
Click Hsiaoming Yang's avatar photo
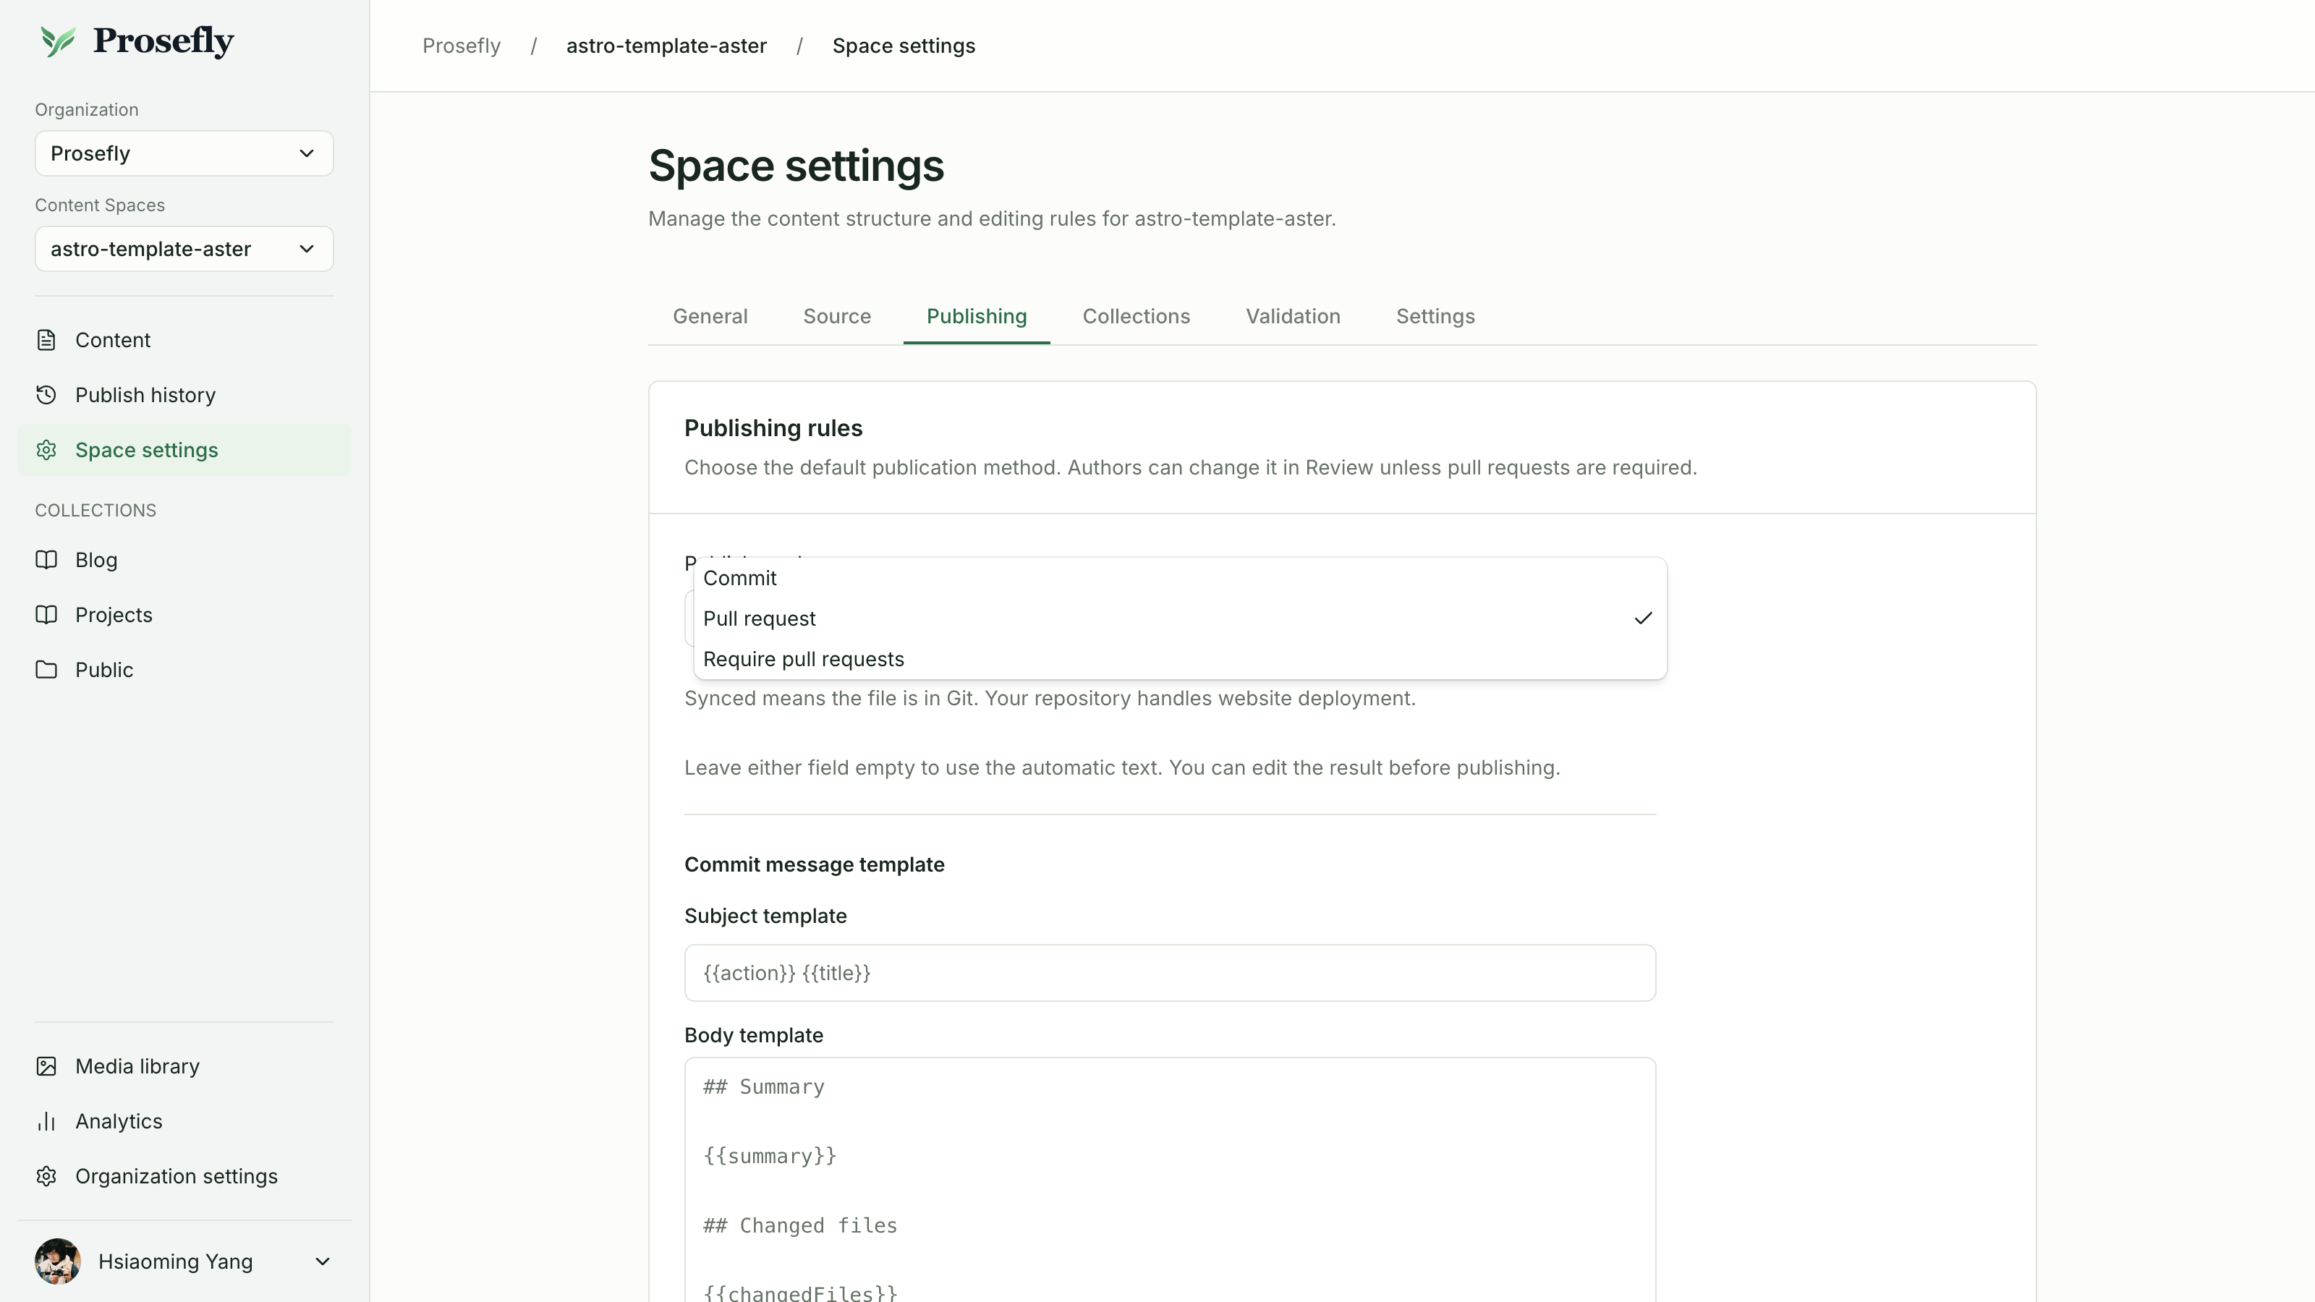pos(58,1261)
